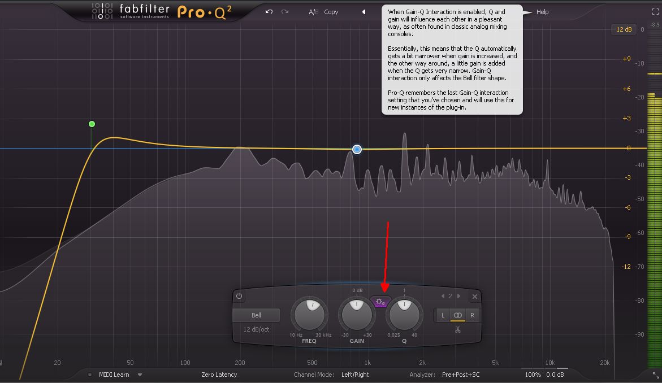Select the green low-cut band node
Image resolution: width=662 pixels, height=383 pixels.
click(92, 124)
